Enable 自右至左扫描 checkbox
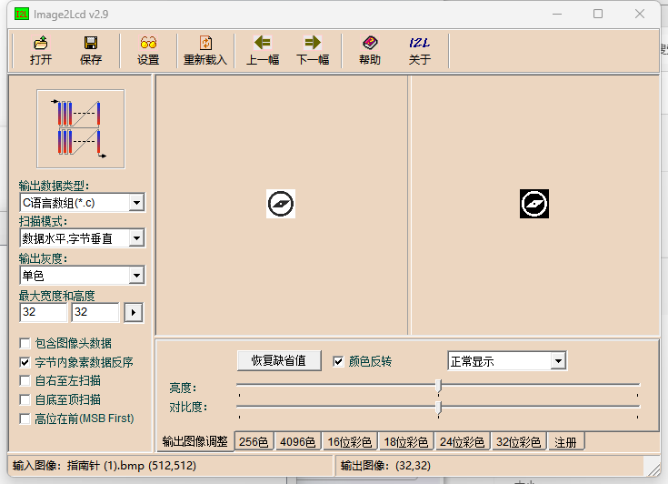 [x=25, y=381]
